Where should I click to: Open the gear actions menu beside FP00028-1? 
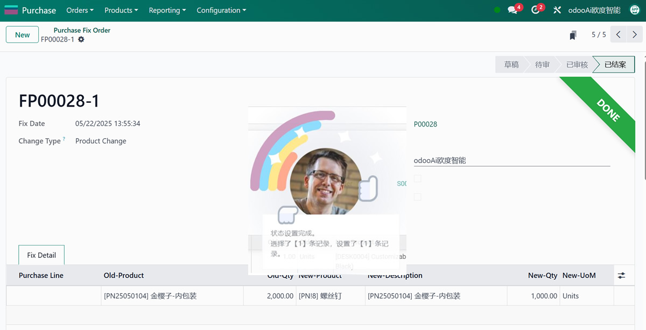point(81,39)
